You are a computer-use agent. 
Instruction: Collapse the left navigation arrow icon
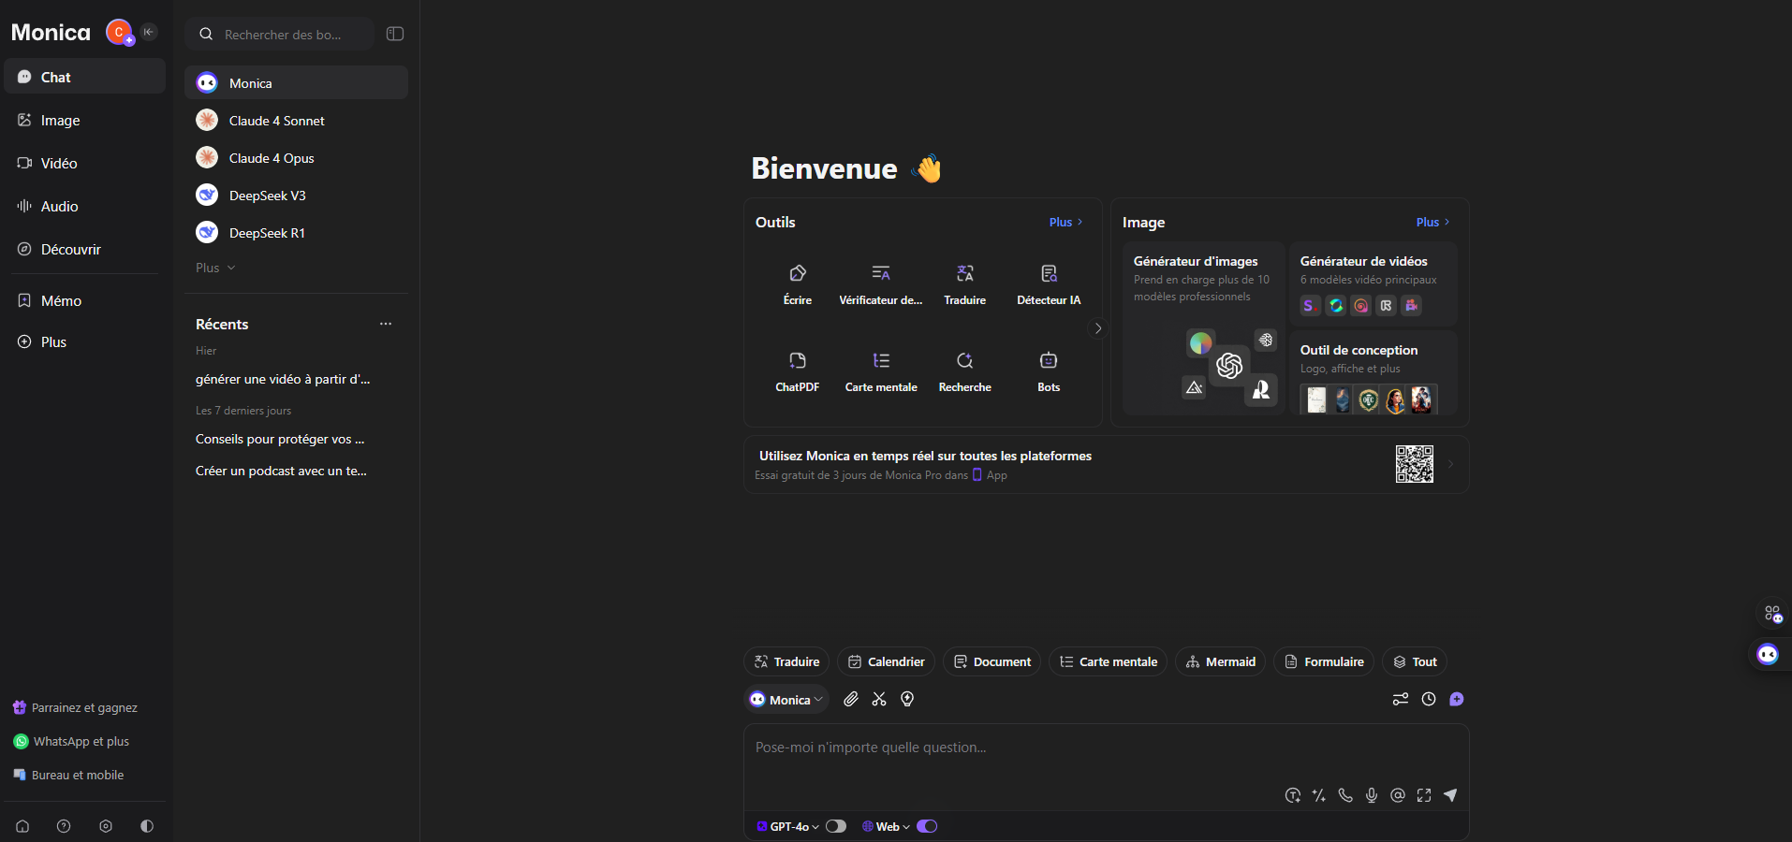(x=148, y=32)
